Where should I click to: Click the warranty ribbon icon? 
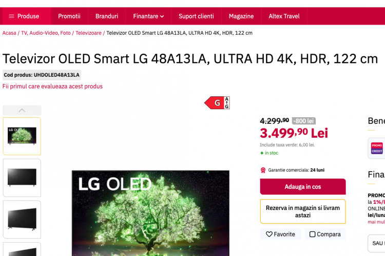click(x=263, y=170)
